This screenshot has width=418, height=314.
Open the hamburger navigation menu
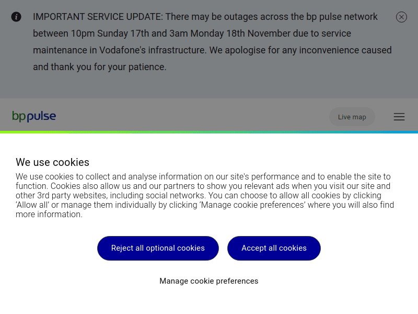pyautogui.click(x=399, y=117)
